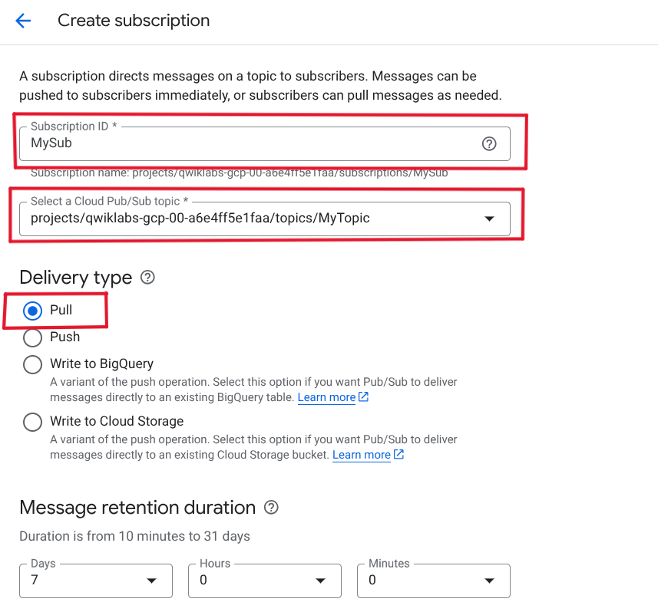Select the Pull delivery type
The width and height of the screenshot is (658, 602).
[31, 311]
